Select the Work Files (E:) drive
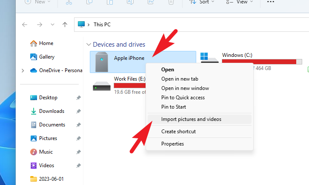This screenshot has width=309, height=185. coord(119,86)
